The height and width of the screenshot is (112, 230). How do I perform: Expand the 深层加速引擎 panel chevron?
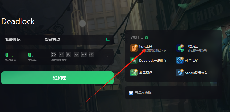(108, 57)
